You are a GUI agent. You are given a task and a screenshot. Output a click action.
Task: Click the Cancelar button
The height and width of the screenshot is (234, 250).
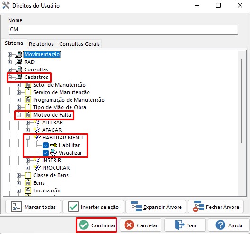(x=141, y=225)
